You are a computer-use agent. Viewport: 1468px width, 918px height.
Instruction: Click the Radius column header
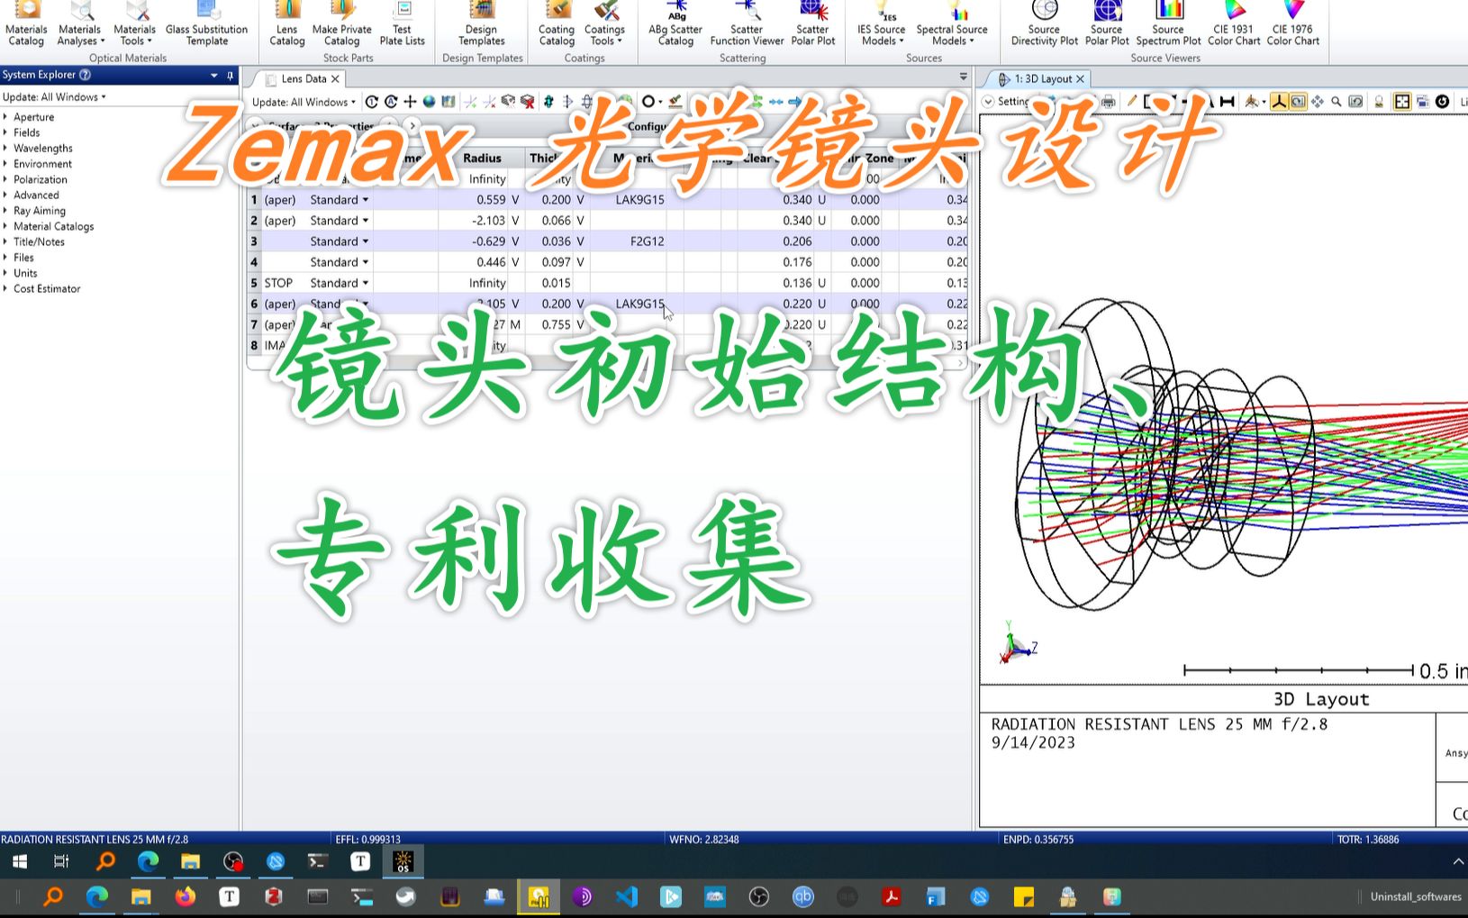[x=483, y=158]
